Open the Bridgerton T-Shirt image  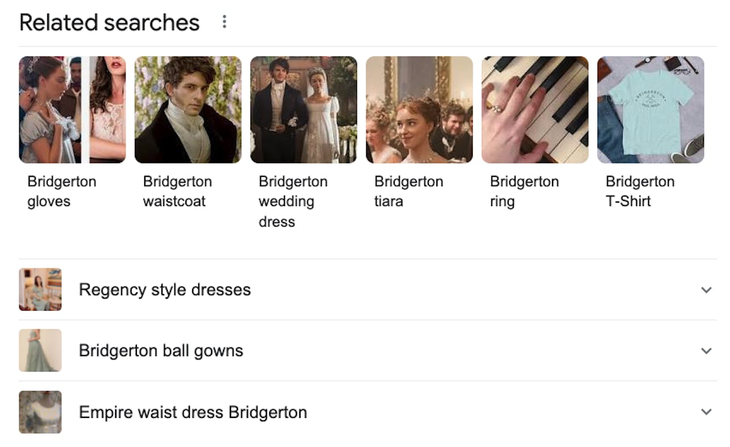651,110
